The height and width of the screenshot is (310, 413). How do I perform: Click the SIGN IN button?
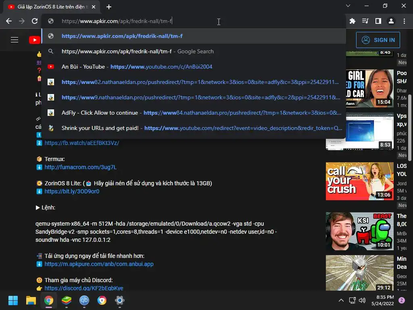click(x=378, y=40)
